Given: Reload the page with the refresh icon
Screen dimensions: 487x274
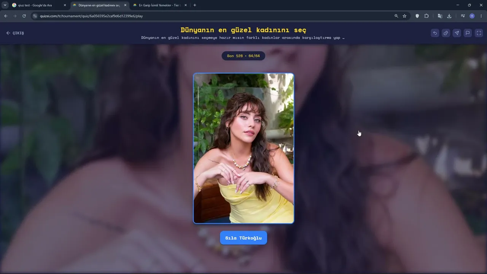Looking at the screenshot, I should [x=24, y=16].
